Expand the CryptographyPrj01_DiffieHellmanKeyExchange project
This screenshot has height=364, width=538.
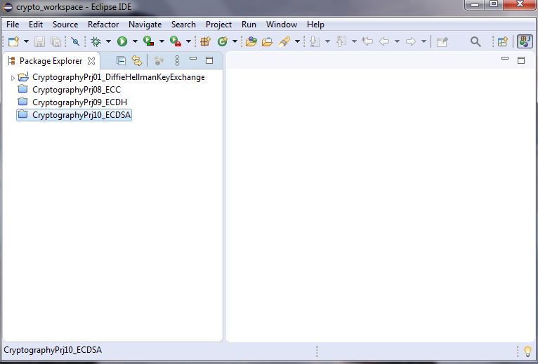[13, 78]
